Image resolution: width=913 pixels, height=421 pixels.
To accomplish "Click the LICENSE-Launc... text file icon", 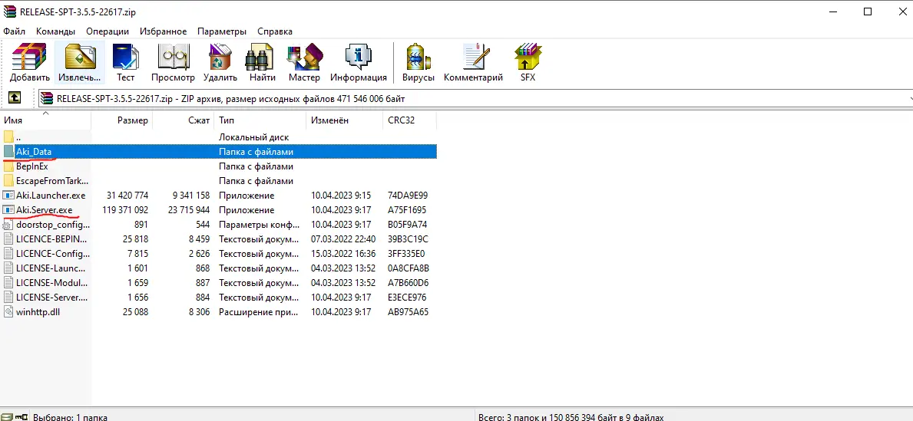I will (8, 268).
